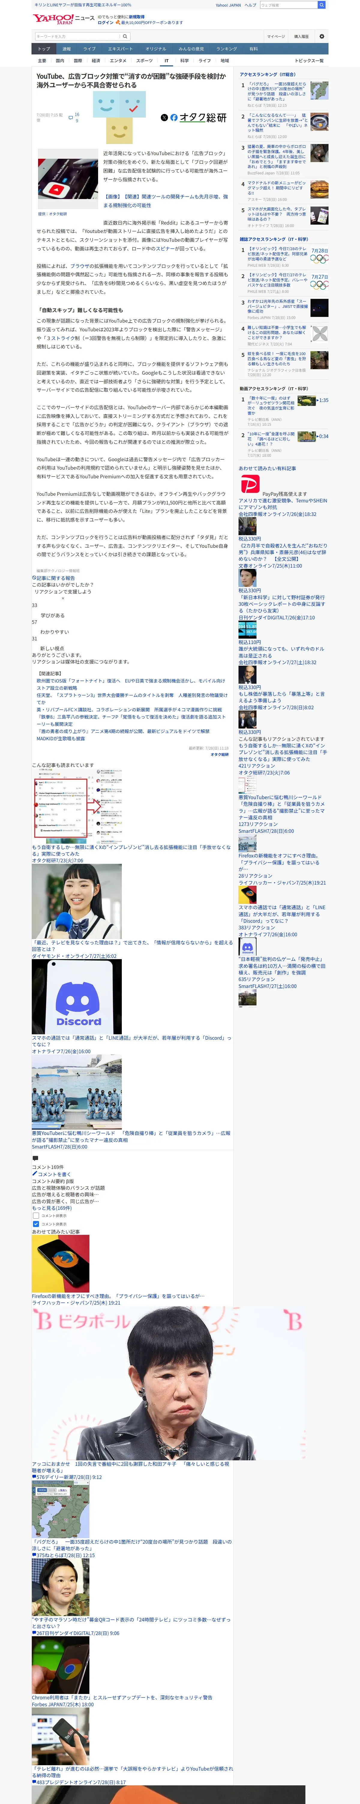Screen dimensions: 360x1804
Task: Uncheck the checked コメント非表示 checkbox
Action: [36, 1224]
